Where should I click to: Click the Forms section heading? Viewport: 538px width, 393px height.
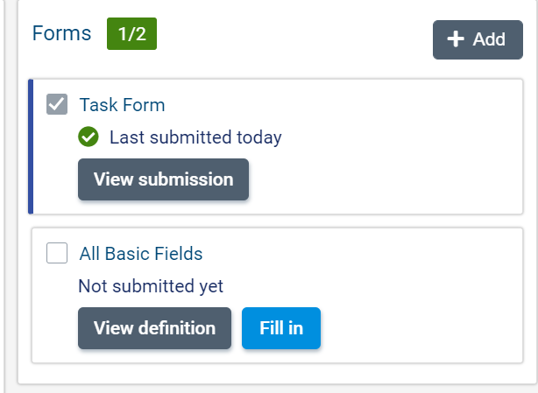[61, 33]
